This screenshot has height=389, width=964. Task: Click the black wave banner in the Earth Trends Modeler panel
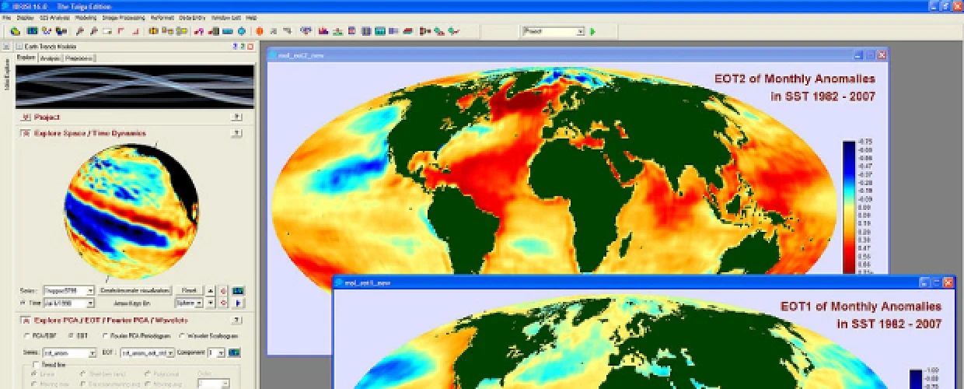pos(134,85)
